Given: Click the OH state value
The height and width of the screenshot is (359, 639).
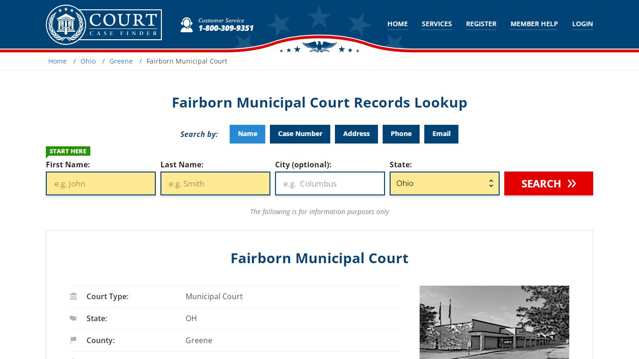Looking at the screenshot, I should [x=191, y=318].
